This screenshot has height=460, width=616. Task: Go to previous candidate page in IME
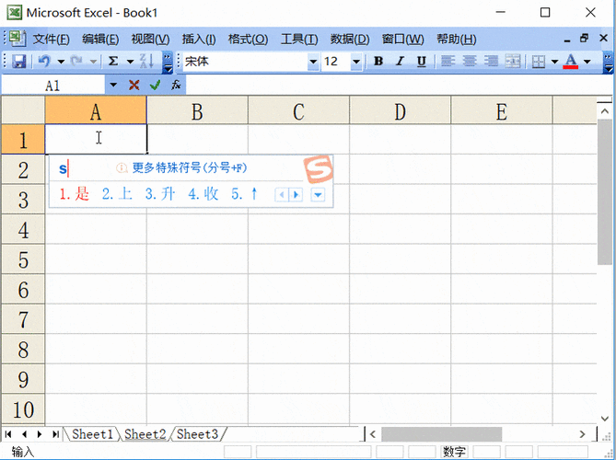[x=282, y=194]
